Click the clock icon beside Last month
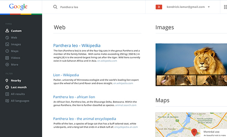The image size is (227, 137). [7, 87]
